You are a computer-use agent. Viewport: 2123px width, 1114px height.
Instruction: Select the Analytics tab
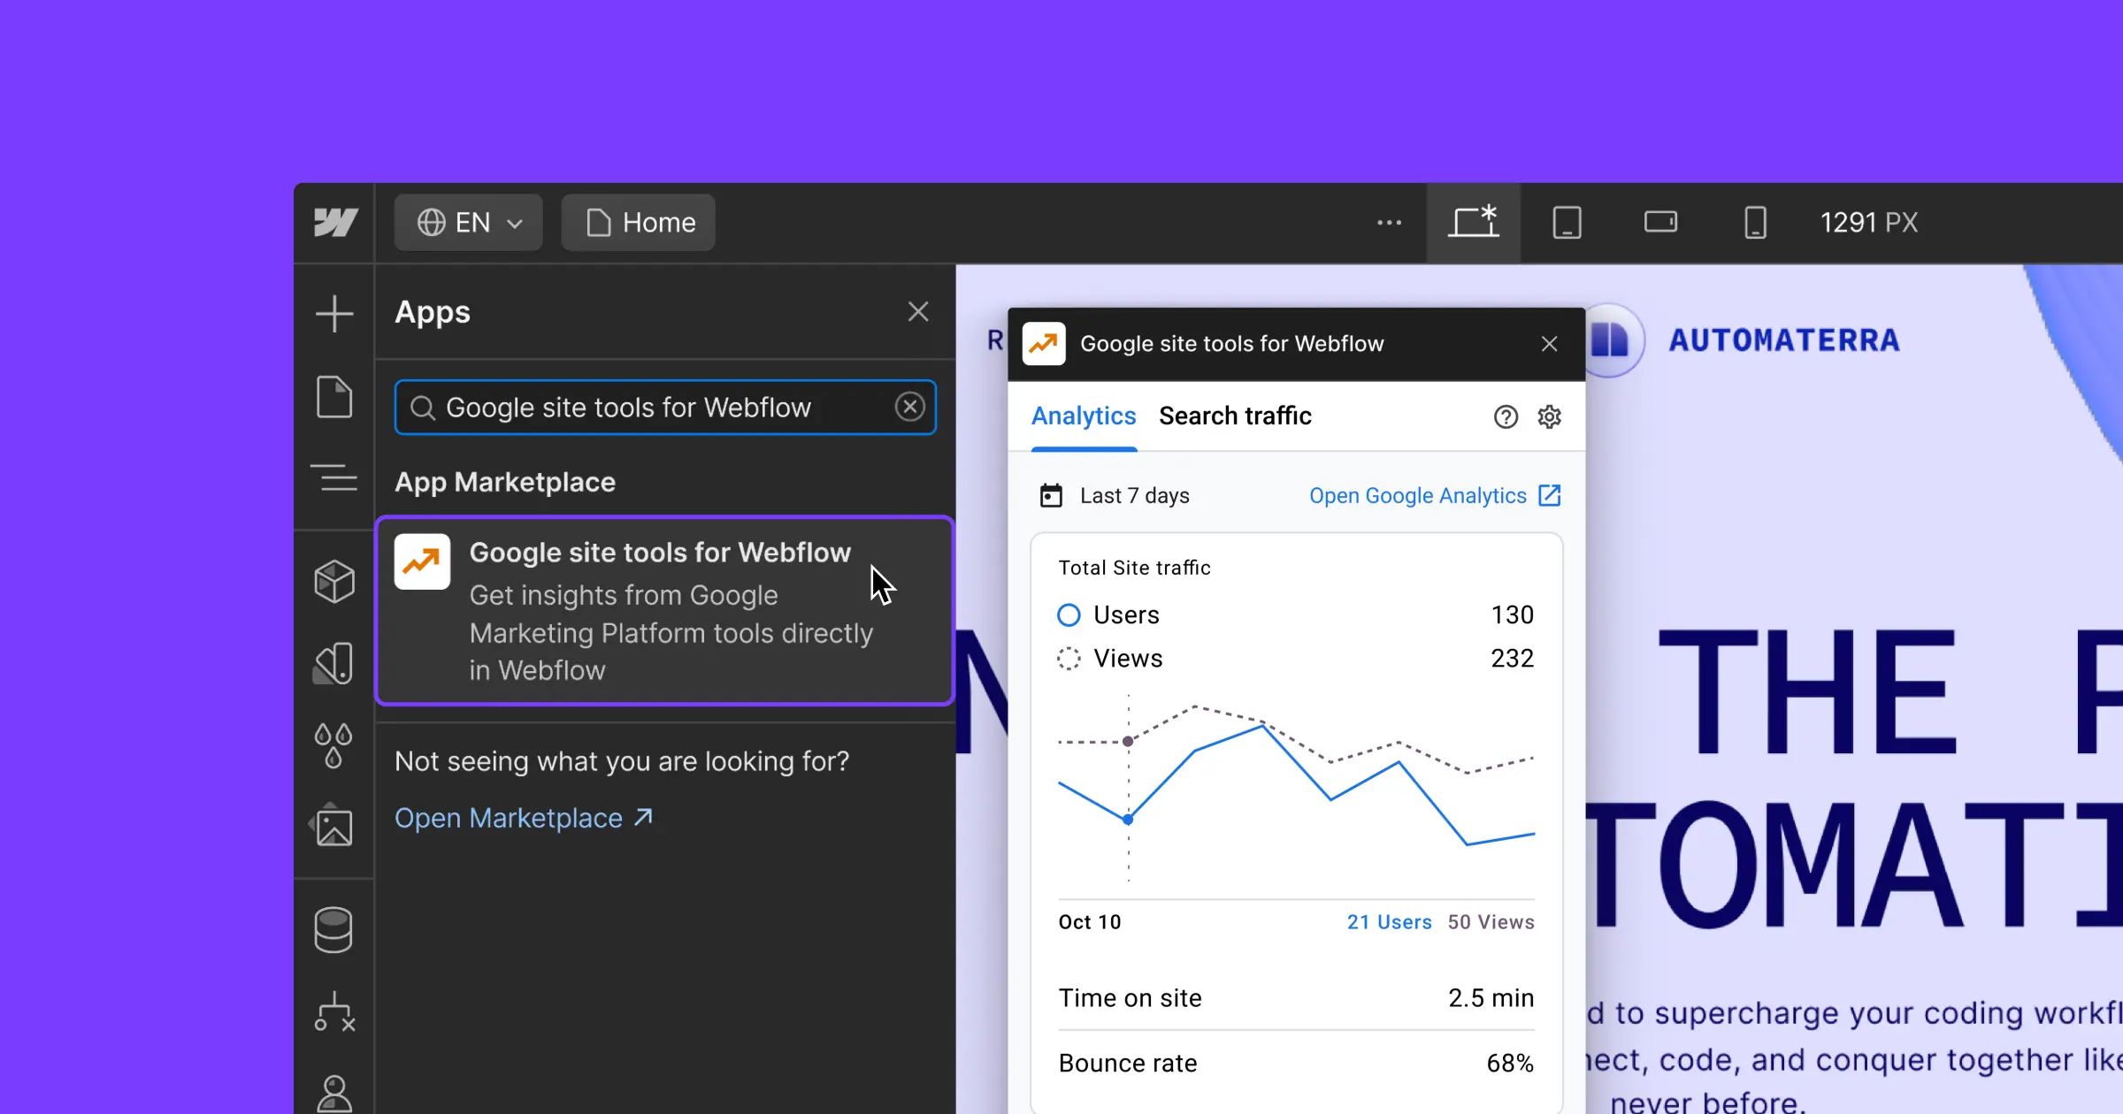[1084, 416]
